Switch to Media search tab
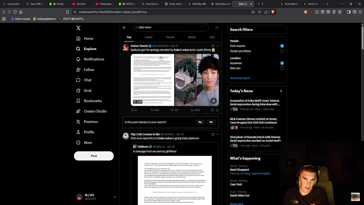Screen dimensions: 364x205 [x=192, y=37]
